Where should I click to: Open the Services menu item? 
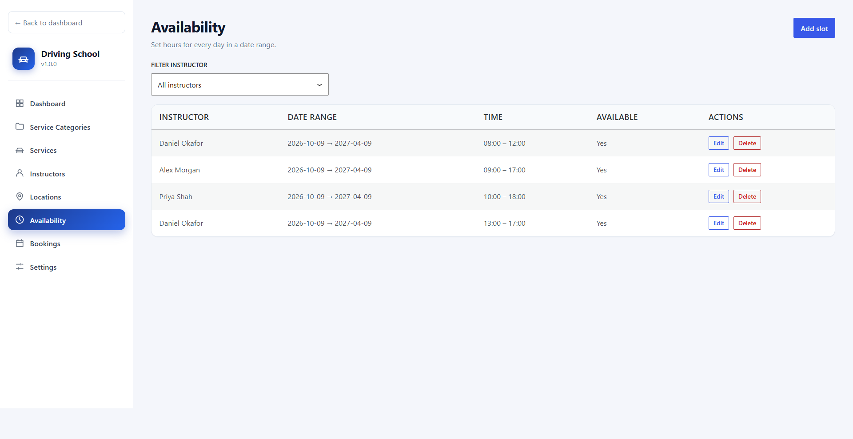67,150
